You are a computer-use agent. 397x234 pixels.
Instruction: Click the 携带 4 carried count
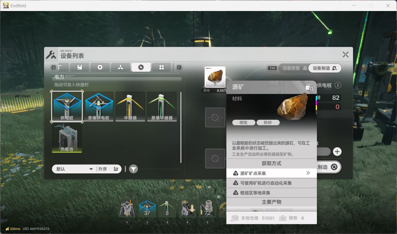click(292, 218)
